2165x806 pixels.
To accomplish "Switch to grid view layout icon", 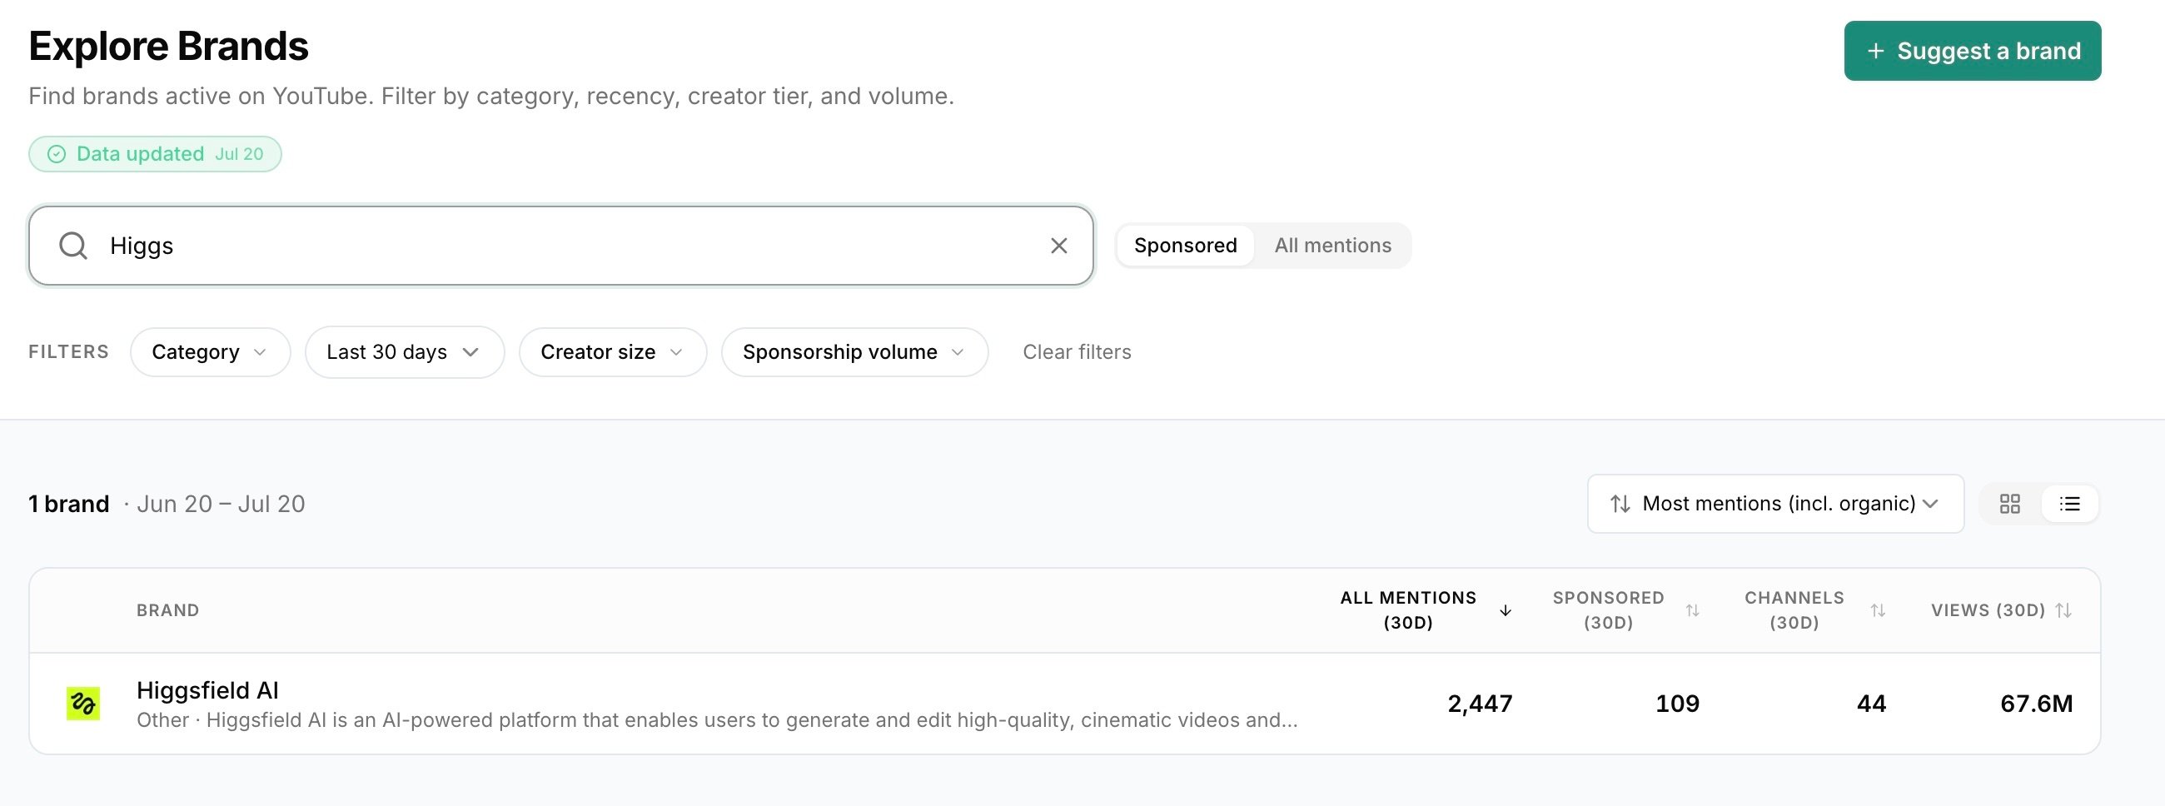I will pyautogui.click(x=2009, y=504).
